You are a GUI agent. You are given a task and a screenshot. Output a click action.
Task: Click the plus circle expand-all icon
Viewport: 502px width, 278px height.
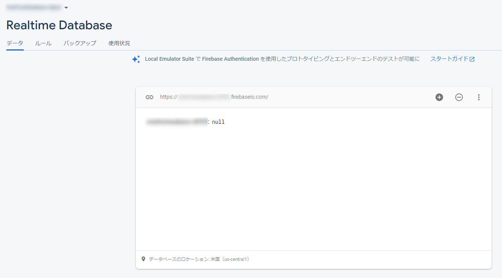439,97
